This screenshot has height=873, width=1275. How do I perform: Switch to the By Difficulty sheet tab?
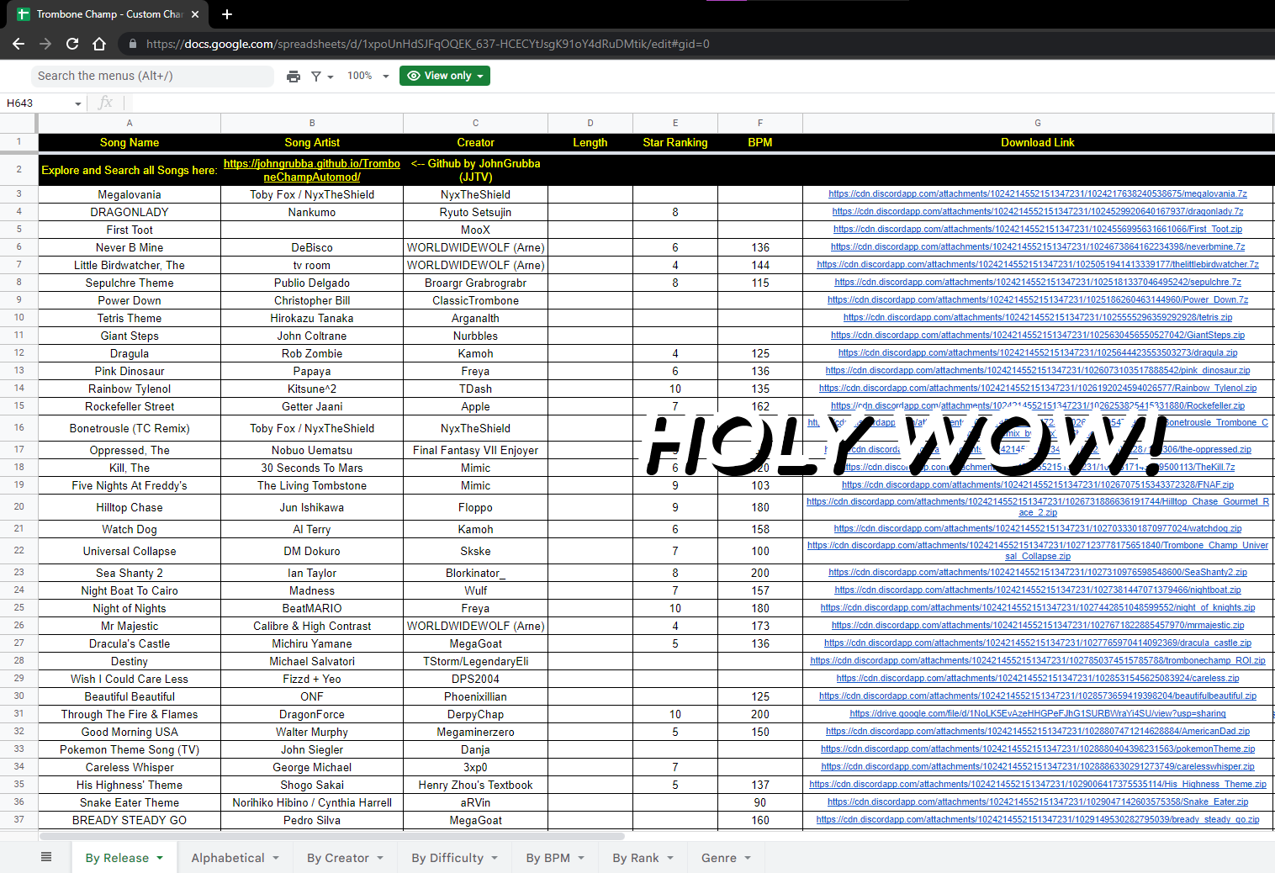pos(447,858)
